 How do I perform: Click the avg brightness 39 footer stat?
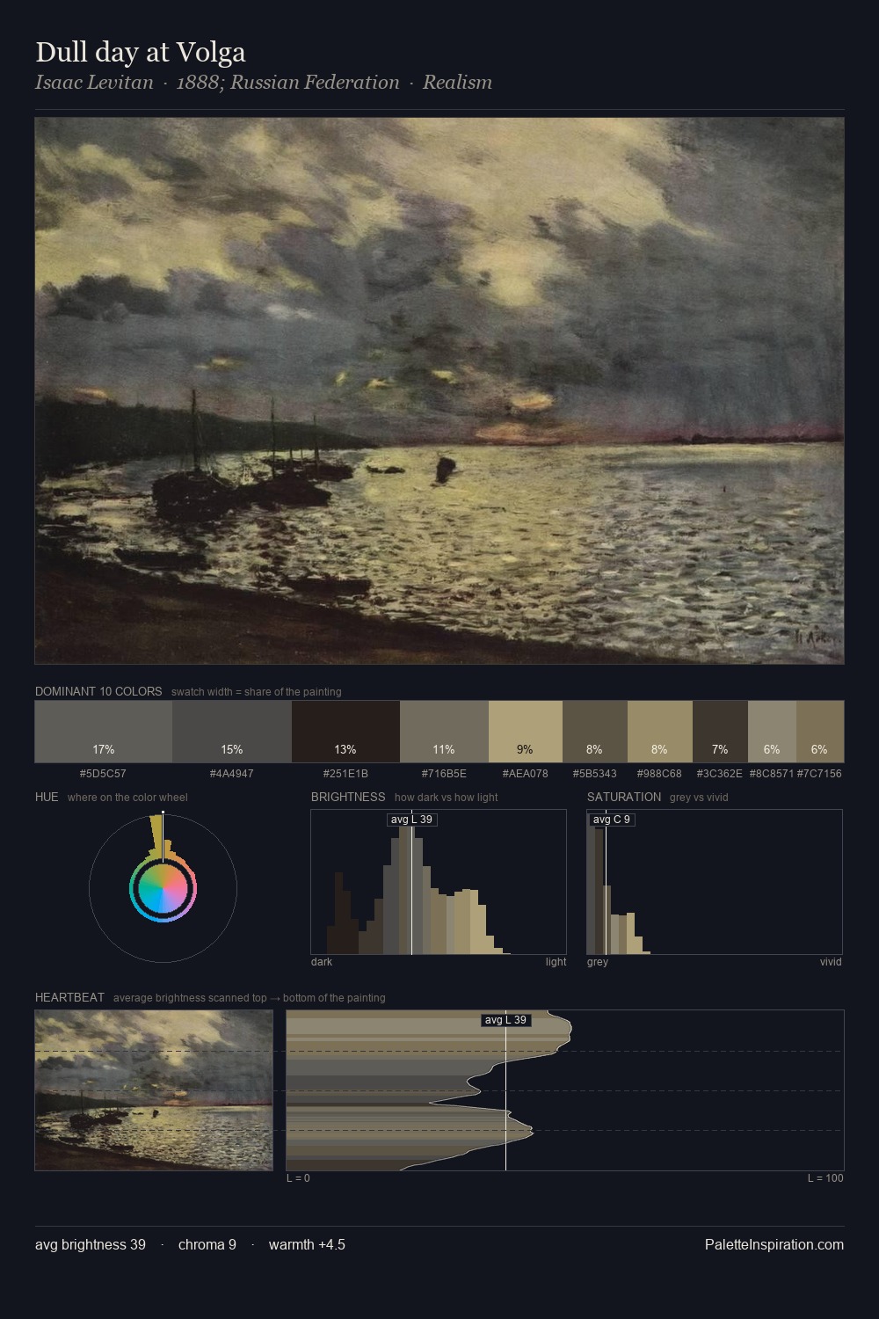[91, 1244]
